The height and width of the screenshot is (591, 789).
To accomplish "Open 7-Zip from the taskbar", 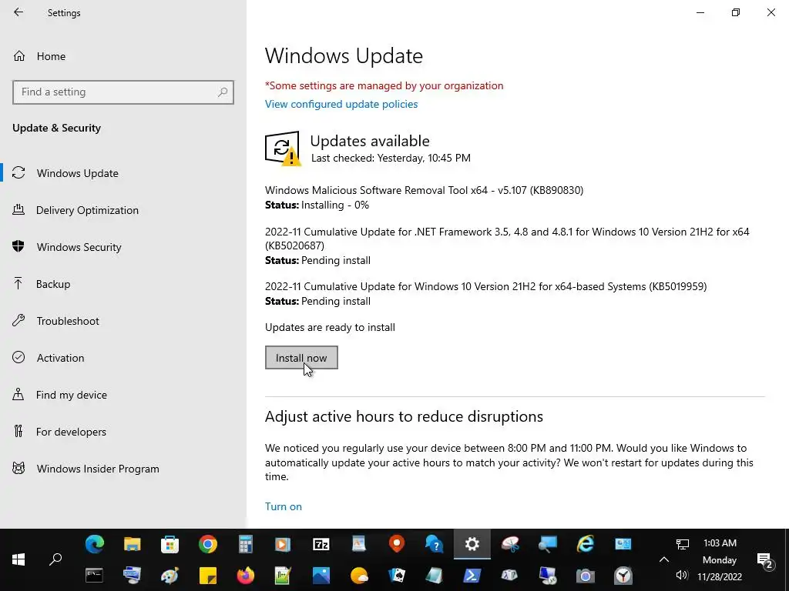I will [321, 544].
